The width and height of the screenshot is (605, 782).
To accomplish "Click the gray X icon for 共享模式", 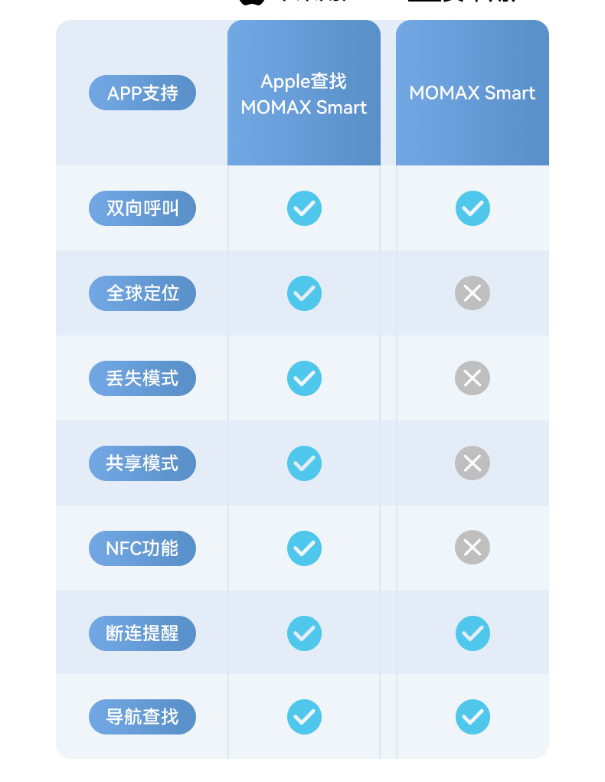I will [x=473, y=463].
